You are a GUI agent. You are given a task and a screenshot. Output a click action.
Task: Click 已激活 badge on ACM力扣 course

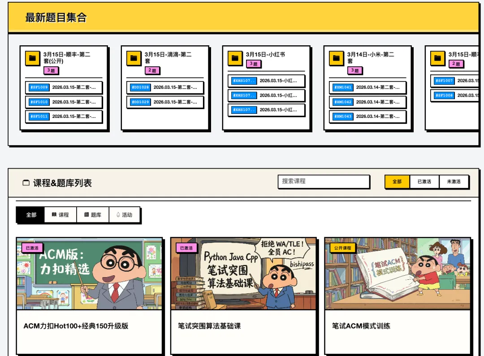32,248
